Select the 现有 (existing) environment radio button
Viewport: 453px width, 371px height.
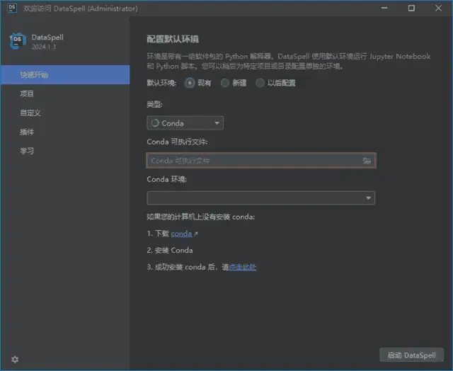(190, 84)
